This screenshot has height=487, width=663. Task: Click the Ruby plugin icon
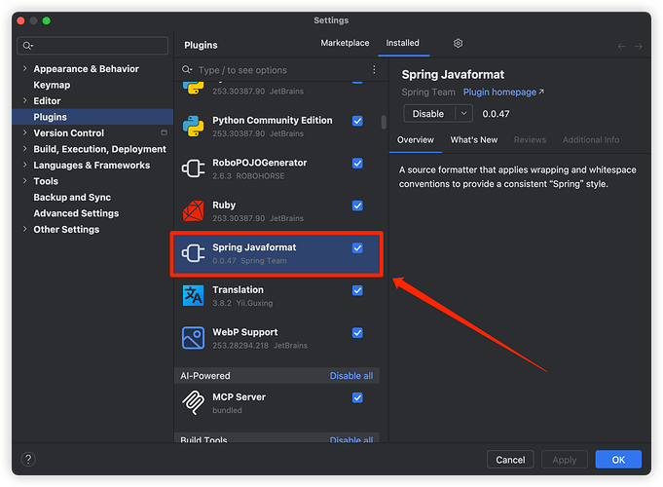tap(193, 211)
